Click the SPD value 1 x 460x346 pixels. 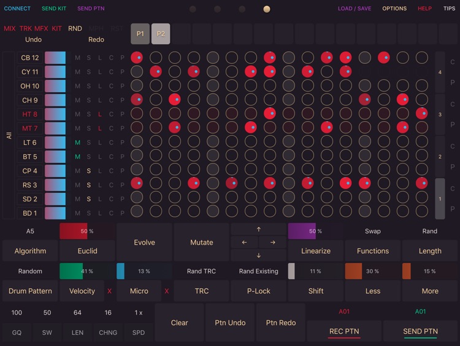tap(139, 312)
